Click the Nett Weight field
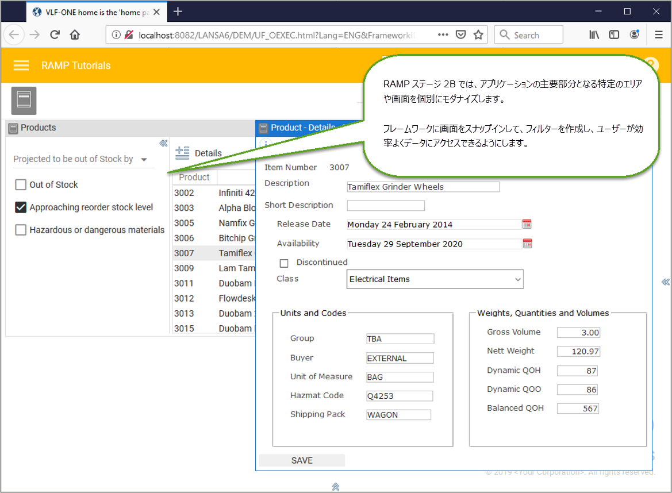The image size is (672, 493). 578,351
